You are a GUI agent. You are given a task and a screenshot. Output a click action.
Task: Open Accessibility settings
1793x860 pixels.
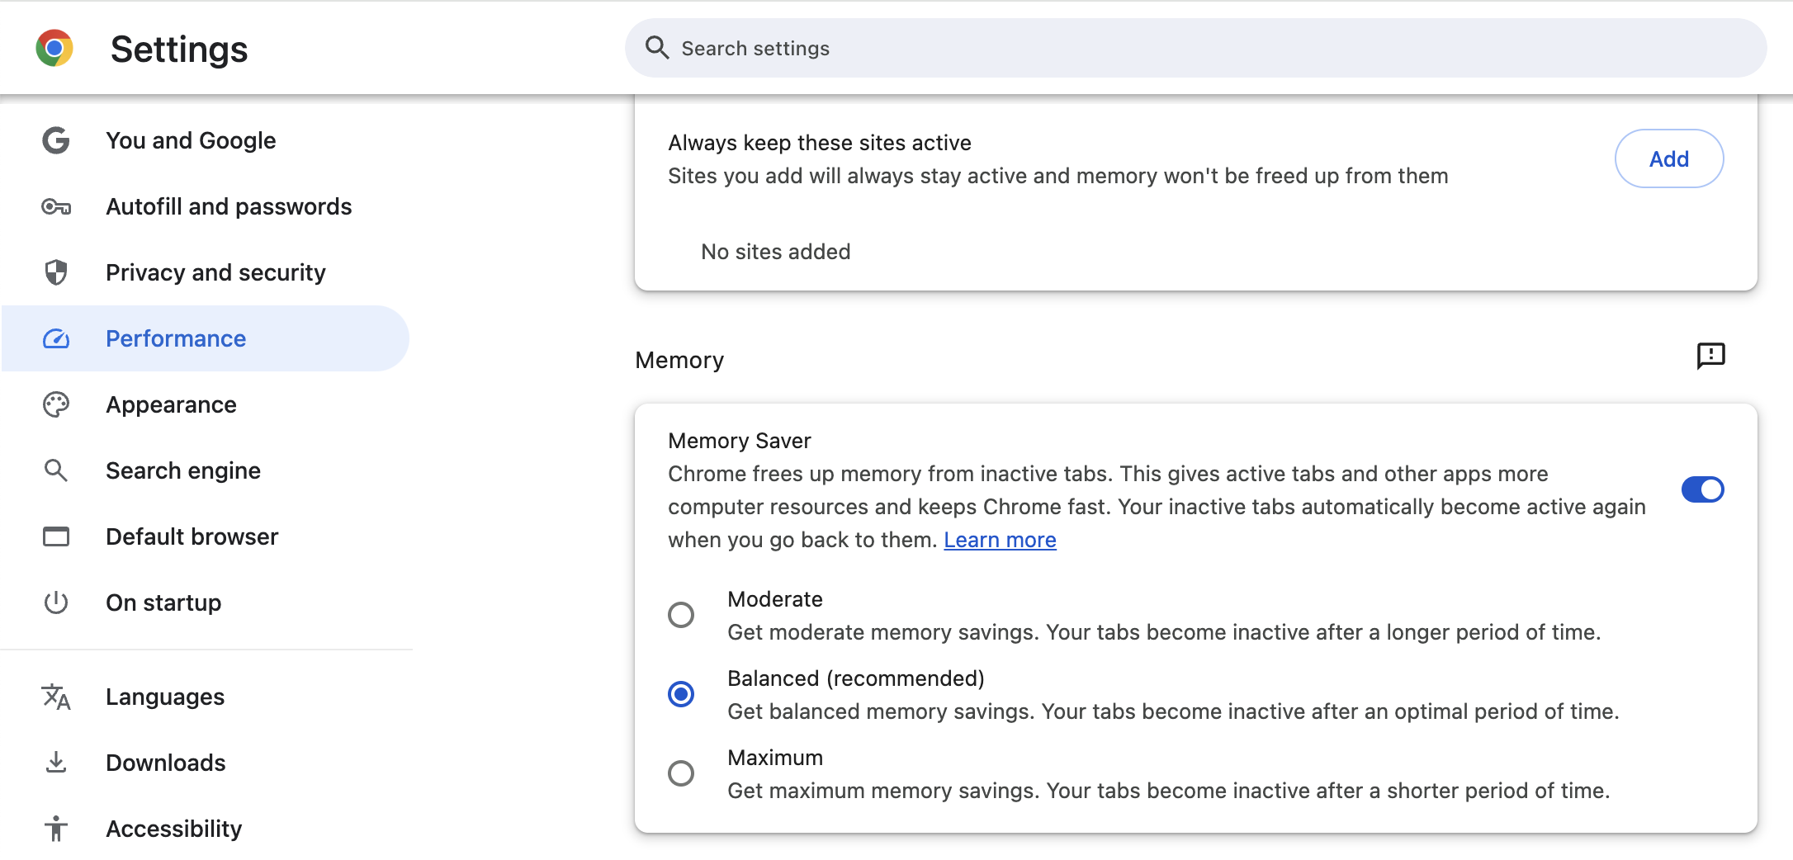tap(206, 829)
